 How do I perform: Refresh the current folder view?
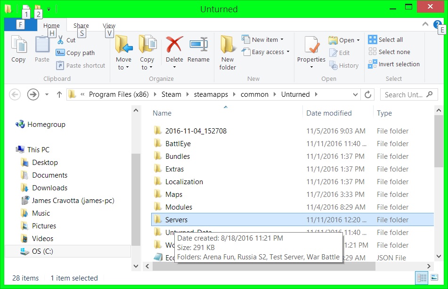[x=368, y=94]
